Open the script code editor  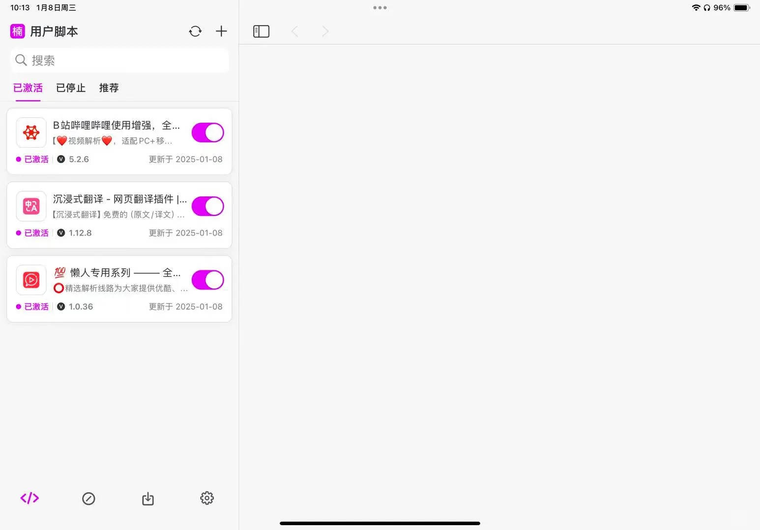coord(29,498)
